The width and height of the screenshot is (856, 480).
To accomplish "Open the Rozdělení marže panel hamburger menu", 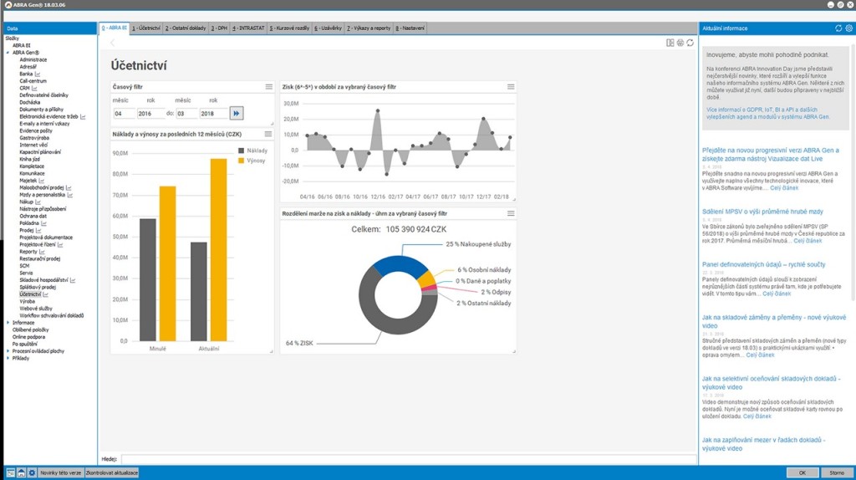I will (x=511, y=213).
